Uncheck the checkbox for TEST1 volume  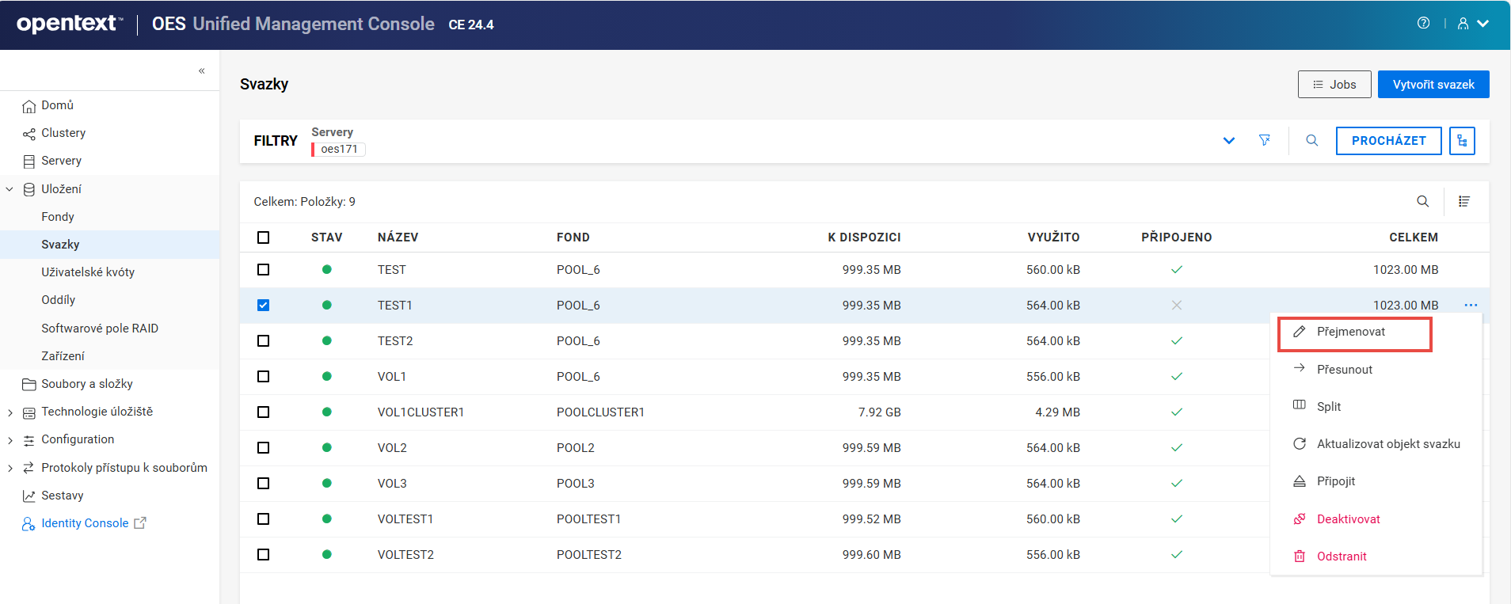[x=264, y=306]
